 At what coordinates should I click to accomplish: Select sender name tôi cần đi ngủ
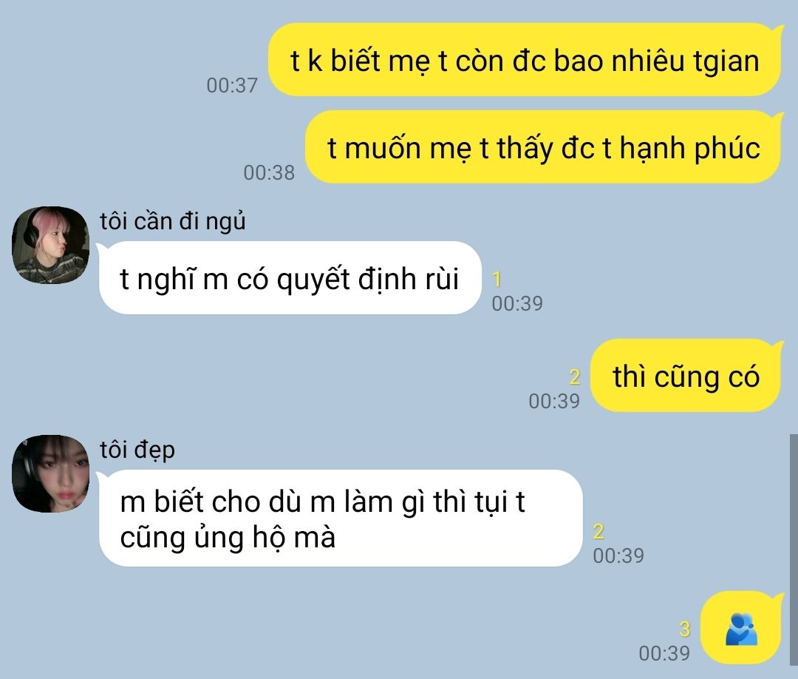coord(172,222)
